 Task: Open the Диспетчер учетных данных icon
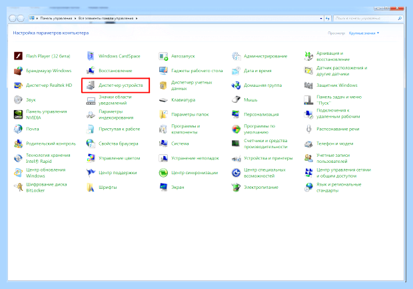pos(163,85)
